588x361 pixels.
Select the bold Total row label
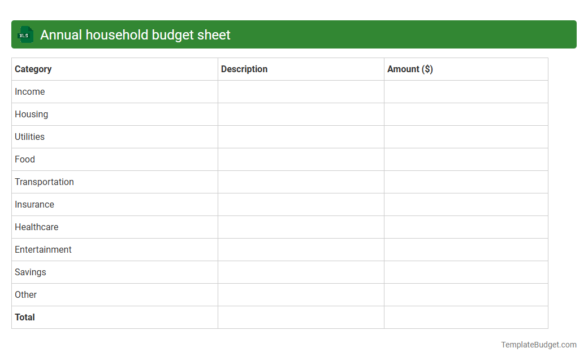pyautogui.click(x=25, y=317)
